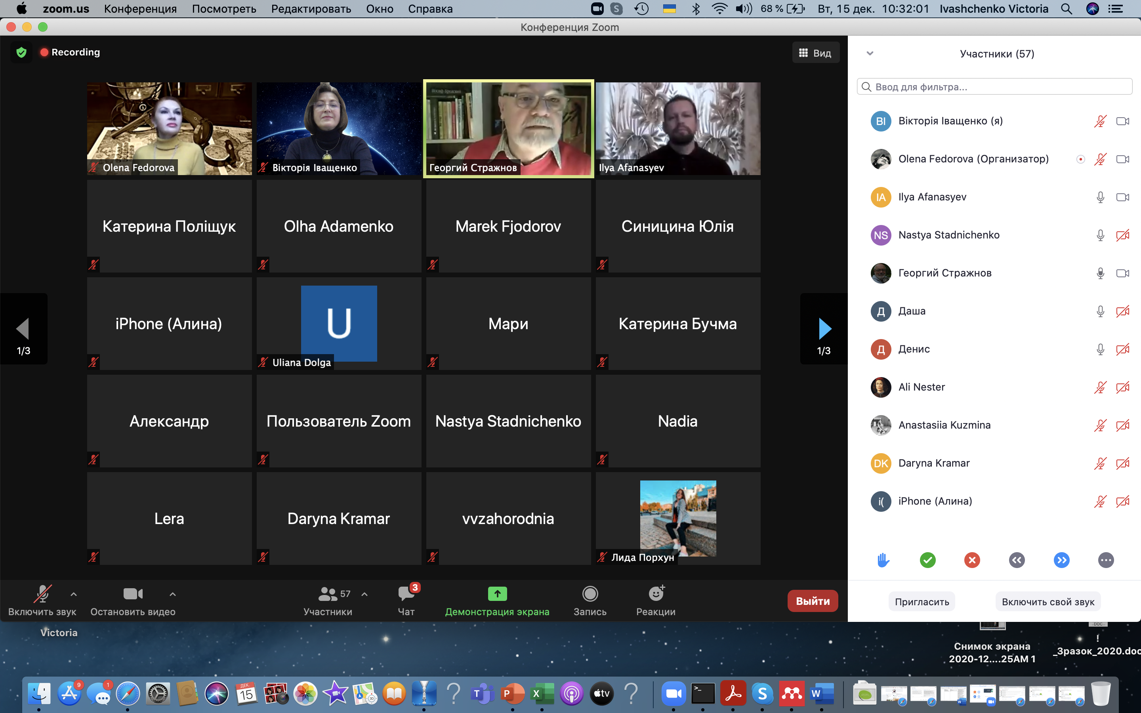Open Посмотреть menu in menu bar
The image size is (1141, 713).
point(224,8)
